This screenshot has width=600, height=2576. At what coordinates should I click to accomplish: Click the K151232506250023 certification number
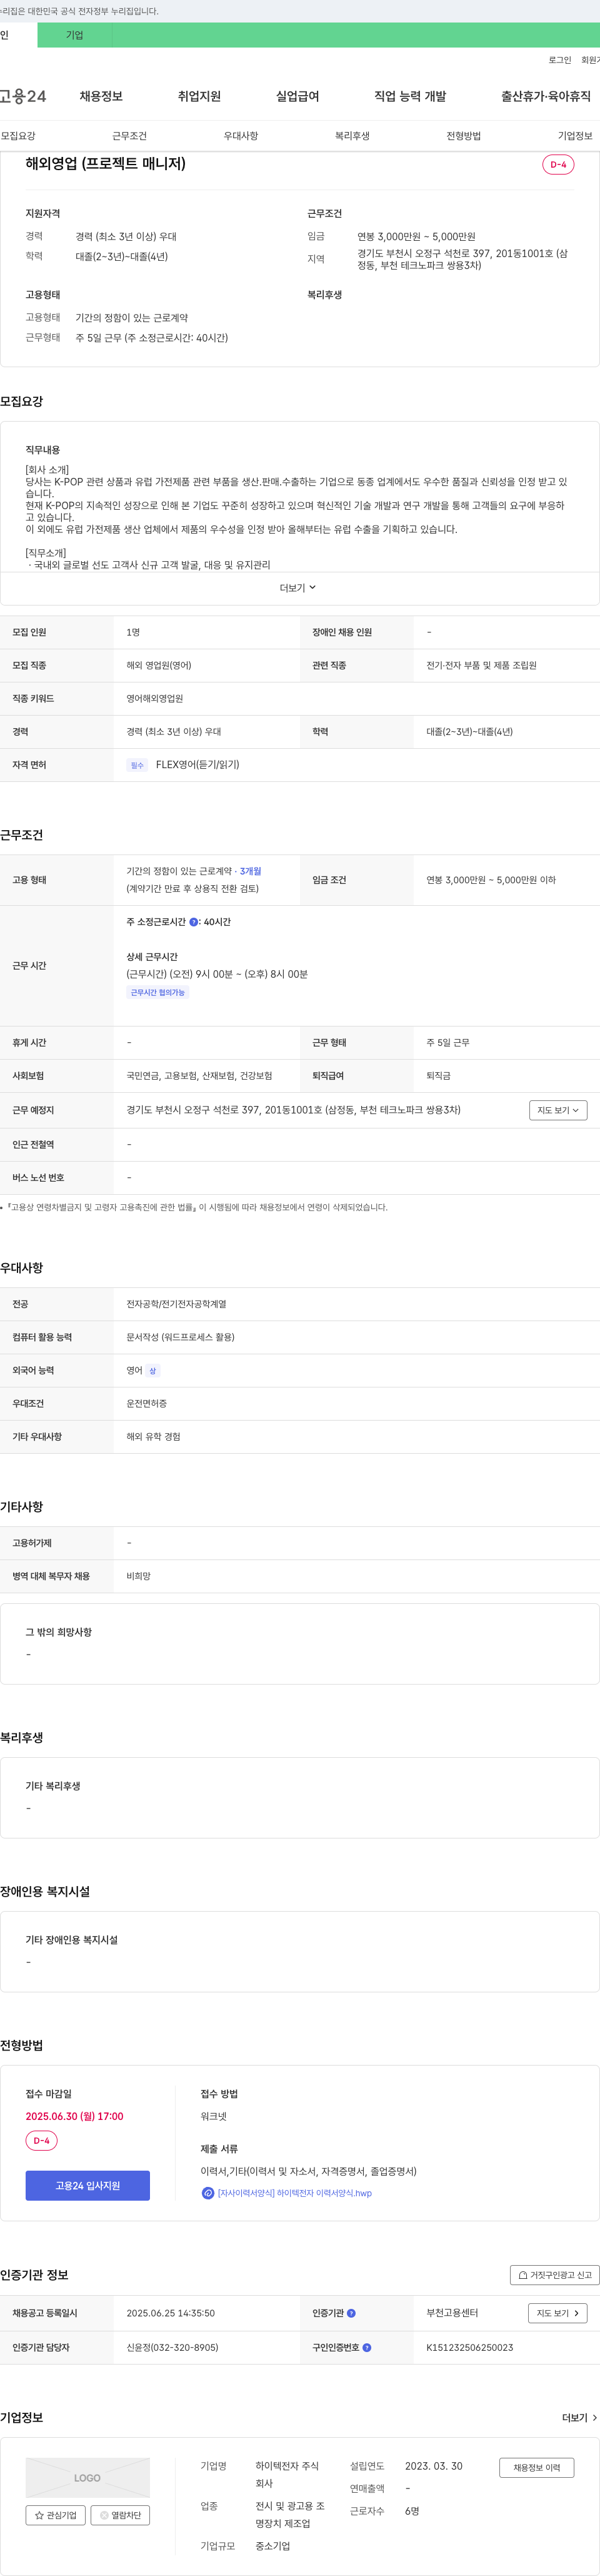(x=470, y=2347)
